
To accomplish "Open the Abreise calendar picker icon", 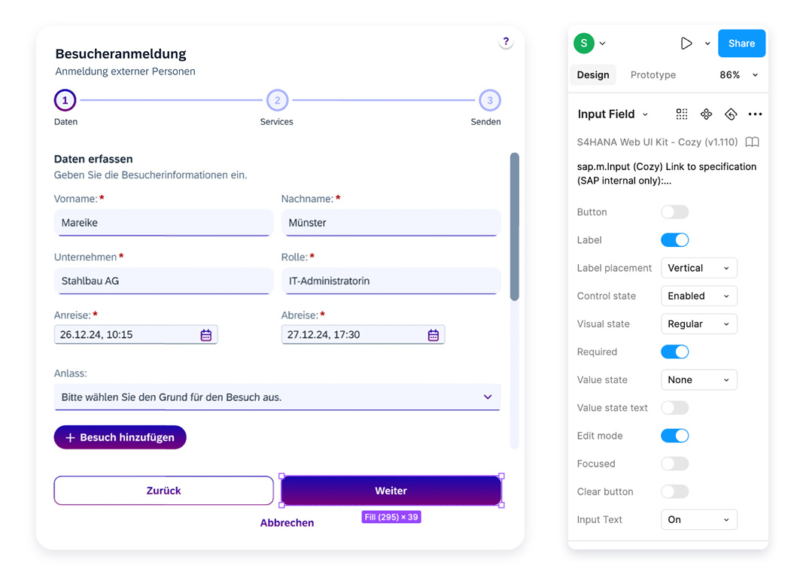I will click(x=433, y=335).
